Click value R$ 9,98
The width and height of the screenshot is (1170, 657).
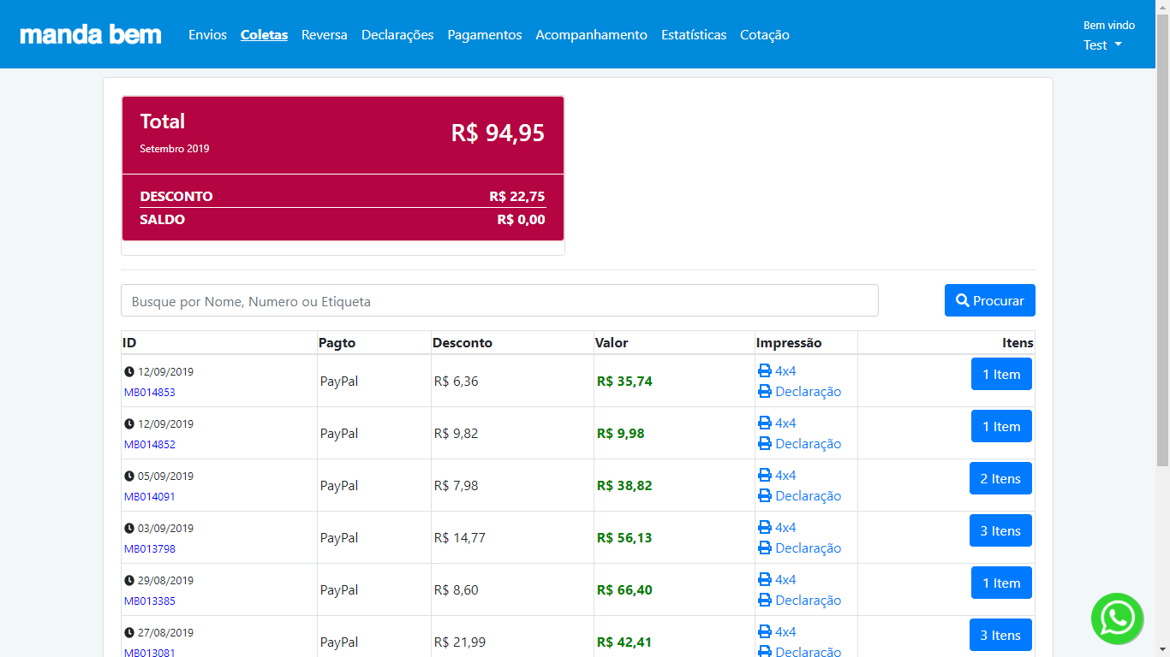[621, 434]
